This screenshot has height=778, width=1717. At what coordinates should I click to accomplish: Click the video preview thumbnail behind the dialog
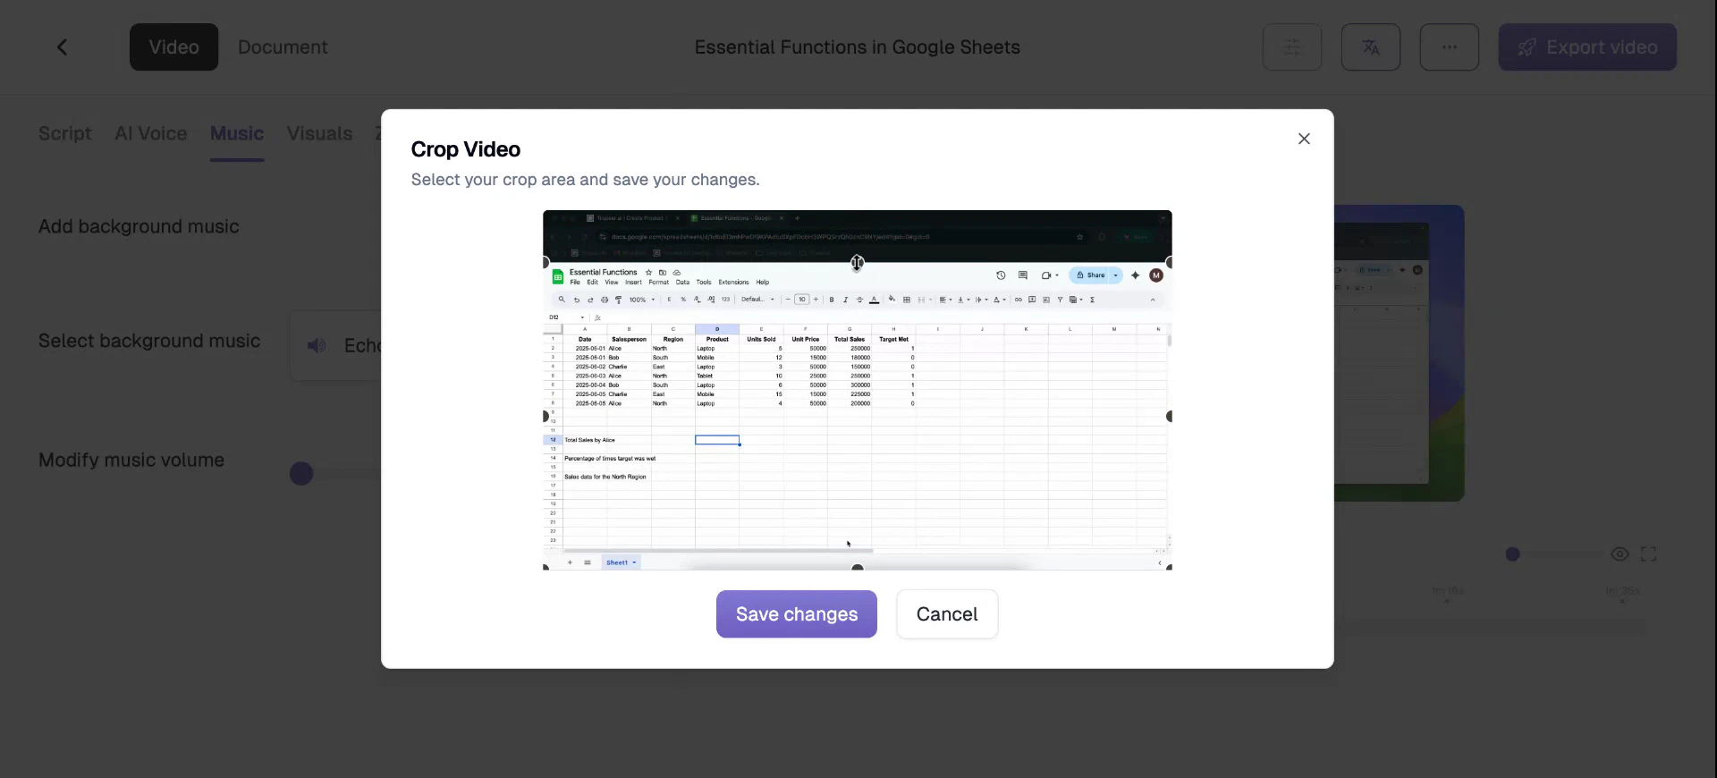pyautogui.click(x=1399, y=353)
